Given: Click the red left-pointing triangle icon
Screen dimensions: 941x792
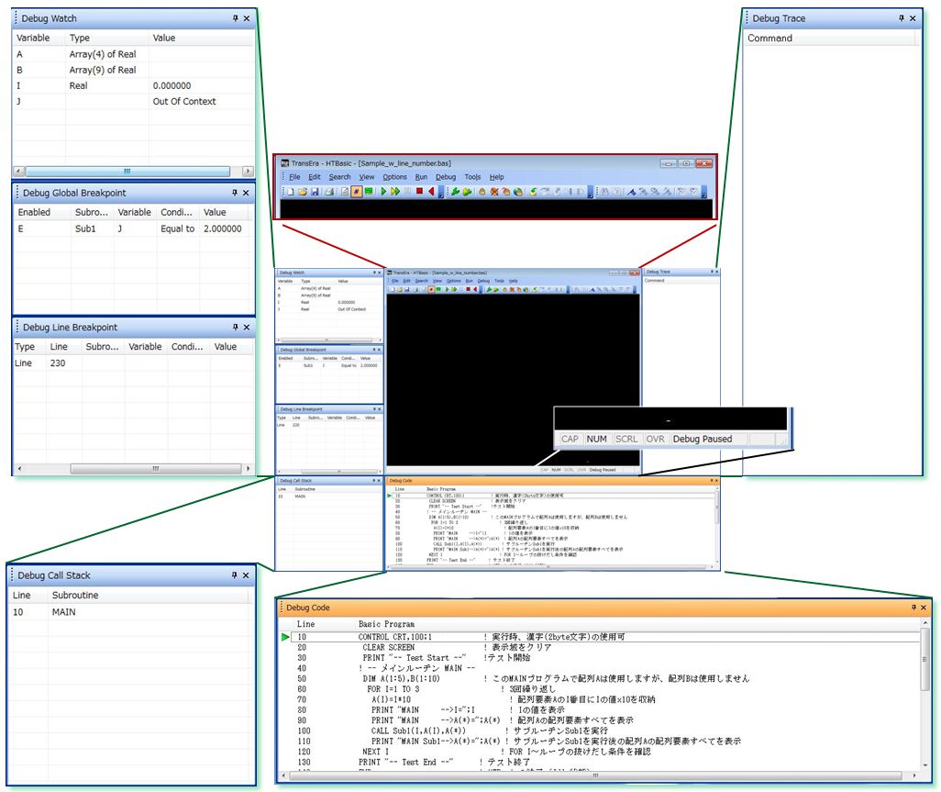Looking at the screenshot, I should (431, 192).
